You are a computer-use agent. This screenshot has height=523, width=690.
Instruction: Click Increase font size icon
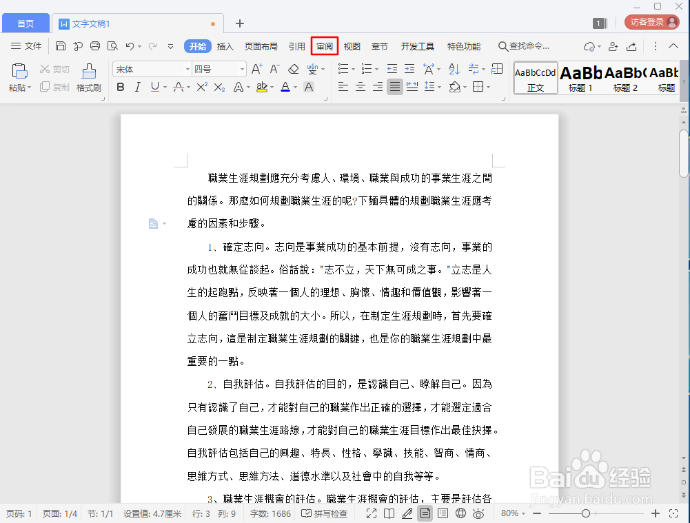256,69
